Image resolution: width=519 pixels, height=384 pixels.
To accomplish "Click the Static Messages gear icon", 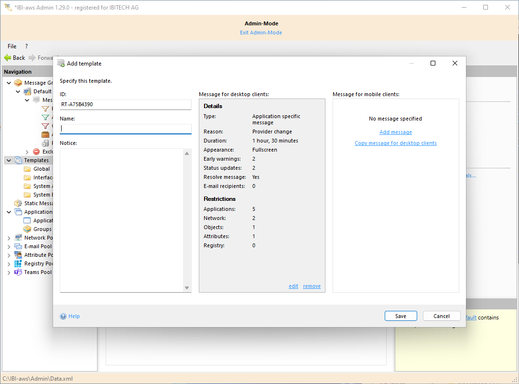I will tap(18, 203).
